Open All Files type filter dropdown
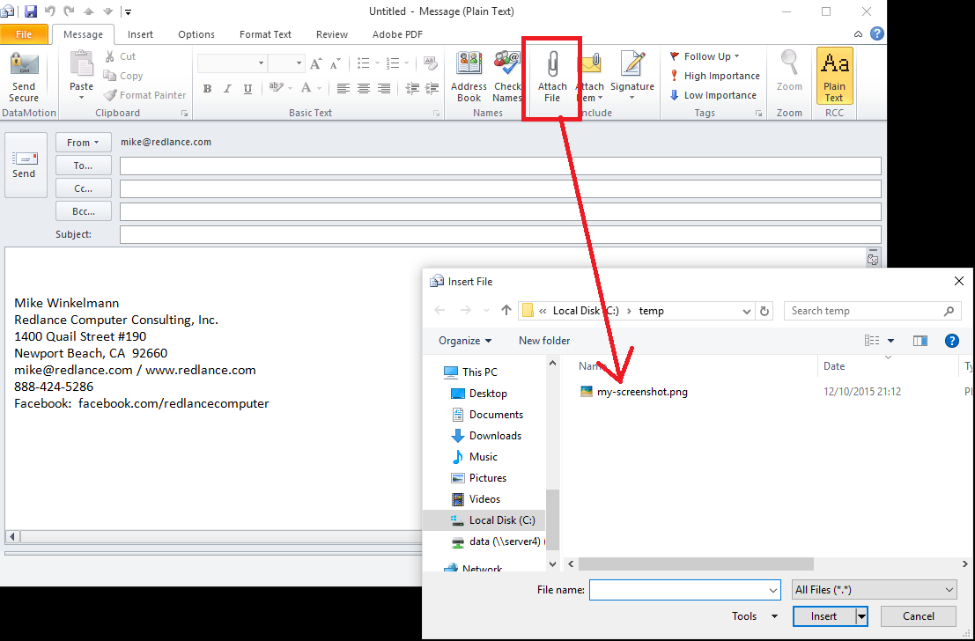 [874, 590]
